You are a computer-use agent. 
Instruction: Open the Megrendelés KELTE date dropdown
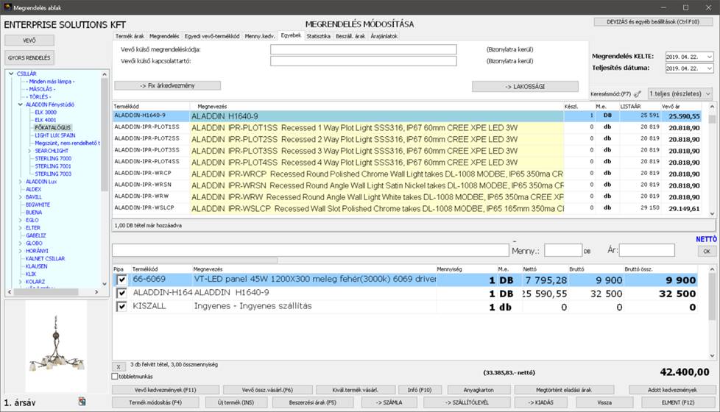click(x=710, y=57)
